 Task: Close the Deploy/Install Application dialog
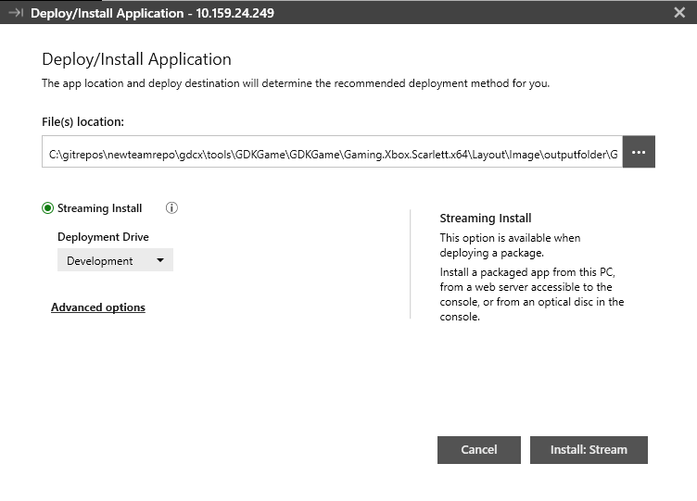[x=679, y=12]
